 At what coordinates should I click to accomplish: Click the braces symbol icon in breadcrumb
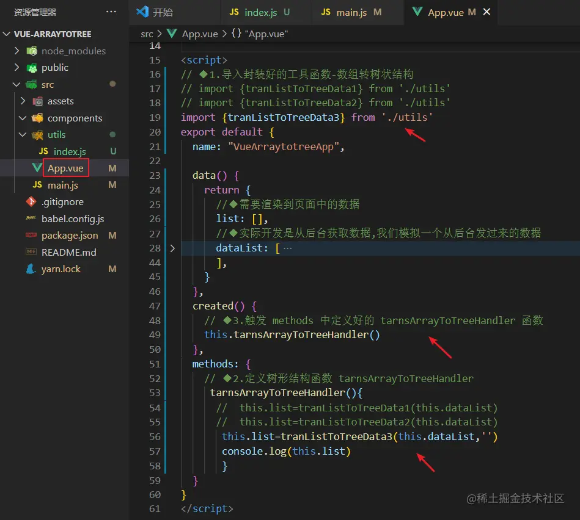pos(237,34)
